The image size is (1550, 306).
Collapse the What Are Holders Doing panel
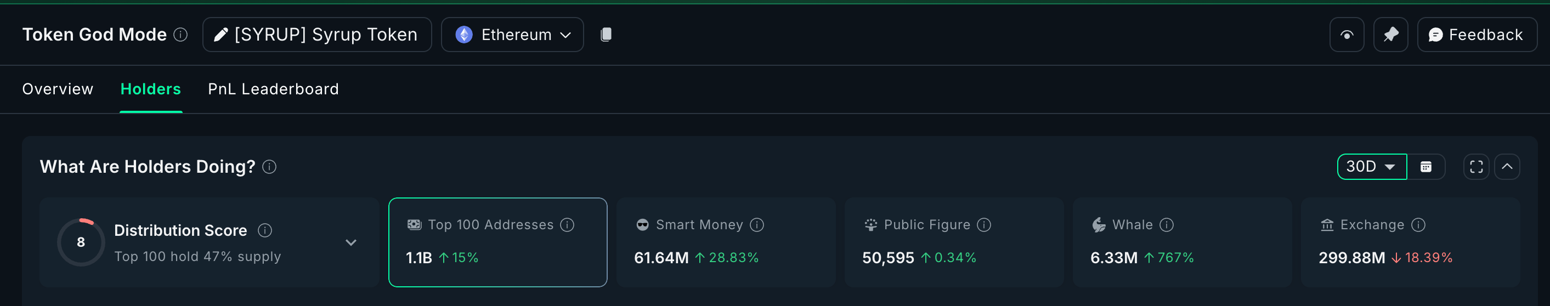pyautogui.click(x=1507, y=167)
